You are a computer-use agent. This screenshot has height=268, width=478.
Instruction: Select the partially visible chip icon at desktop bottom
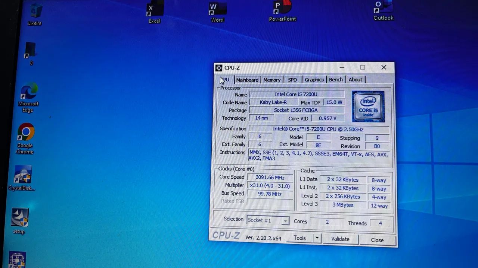coord(17,260)
